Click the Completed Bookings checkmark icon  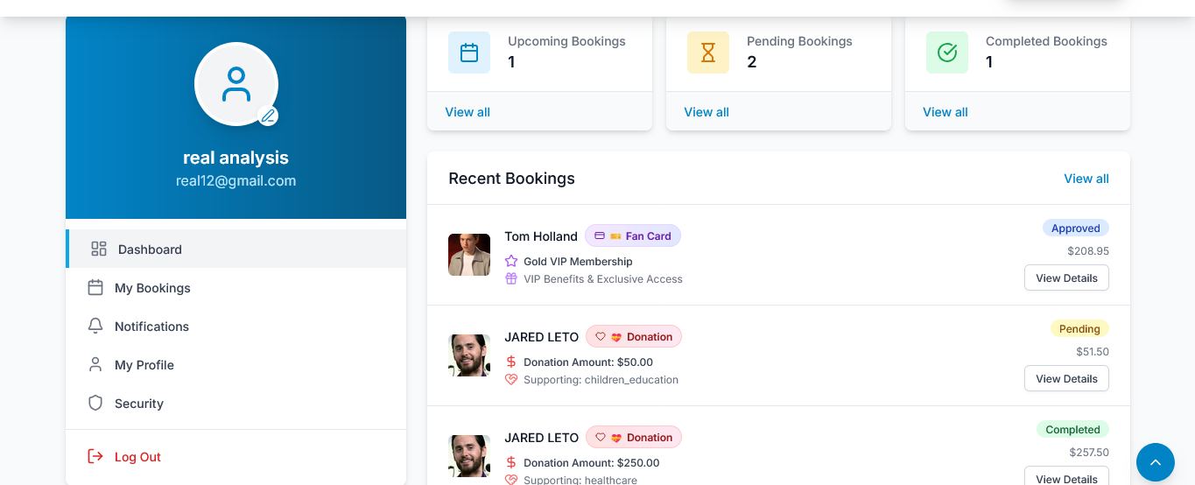pyautogui.click(x=947, y=53)
